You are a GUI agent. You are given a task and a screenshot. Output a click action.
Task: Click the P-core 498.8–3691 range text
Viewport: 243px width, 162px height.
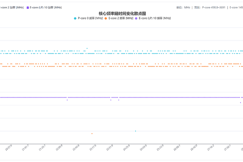[214, 7]
